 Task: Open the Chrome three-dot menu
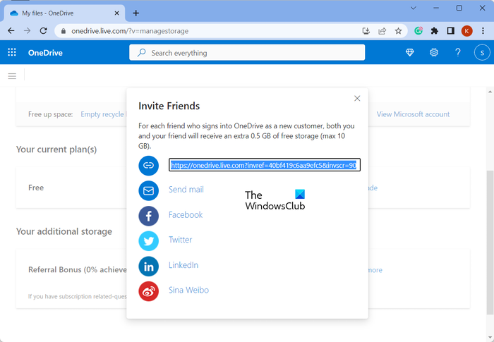[483, 31]
